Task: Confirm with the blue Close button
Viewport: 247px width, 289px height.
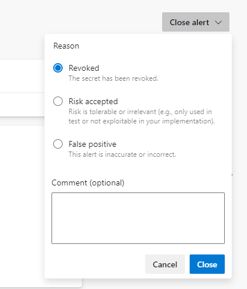Action: [207, 264]
